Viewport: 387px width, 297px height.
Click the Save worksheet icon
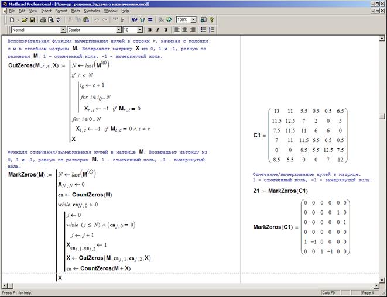coord(32,20)
